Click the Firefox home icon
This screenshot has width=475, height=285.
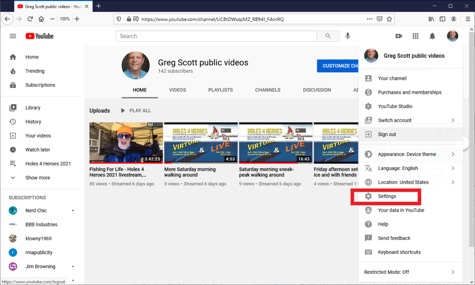click(x=41, y=19)
